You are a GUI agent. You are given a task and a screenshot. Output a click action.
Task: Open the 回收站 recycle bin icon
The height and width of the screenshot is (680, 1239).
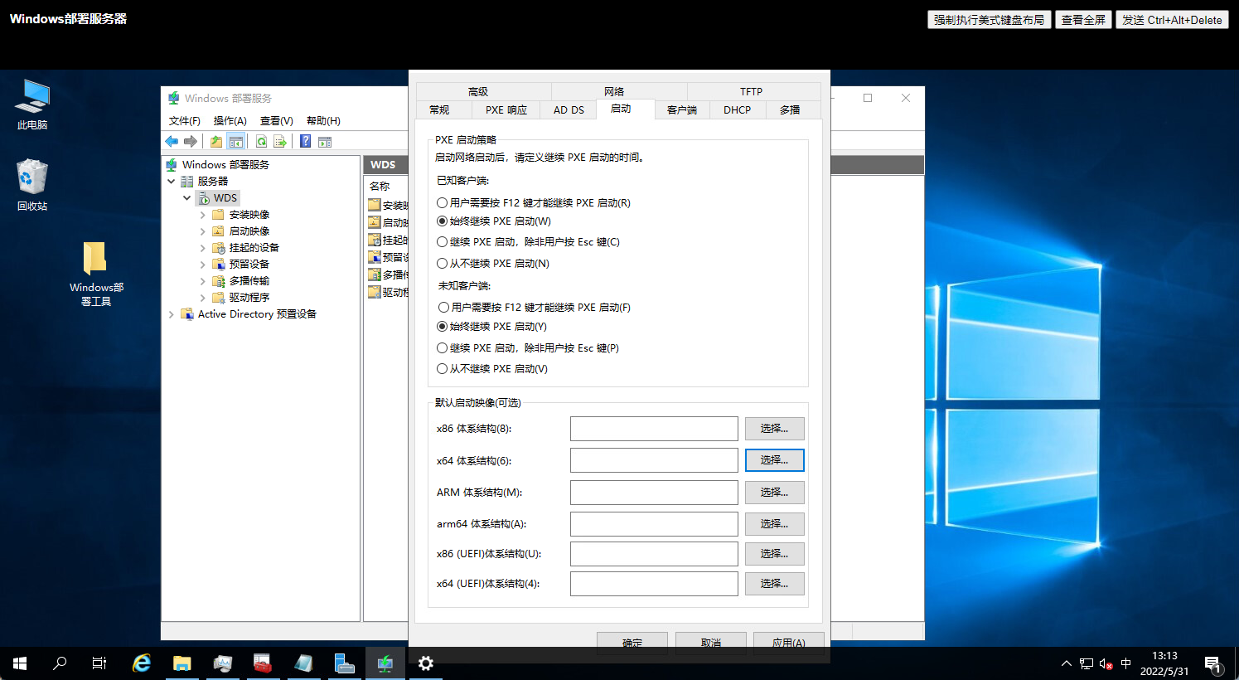tap(32, 185)
